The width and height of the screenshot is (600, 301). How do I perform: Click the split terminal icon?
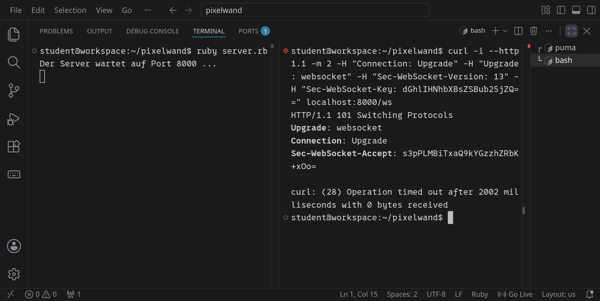tap(518, 31)
